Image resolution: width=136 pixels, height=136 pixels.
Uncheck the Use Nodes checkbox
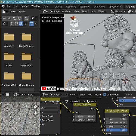click(x=105, y=95)
